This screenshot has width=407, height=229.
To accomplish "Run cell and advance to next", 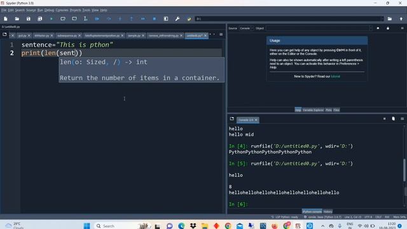I will [74, 18].
